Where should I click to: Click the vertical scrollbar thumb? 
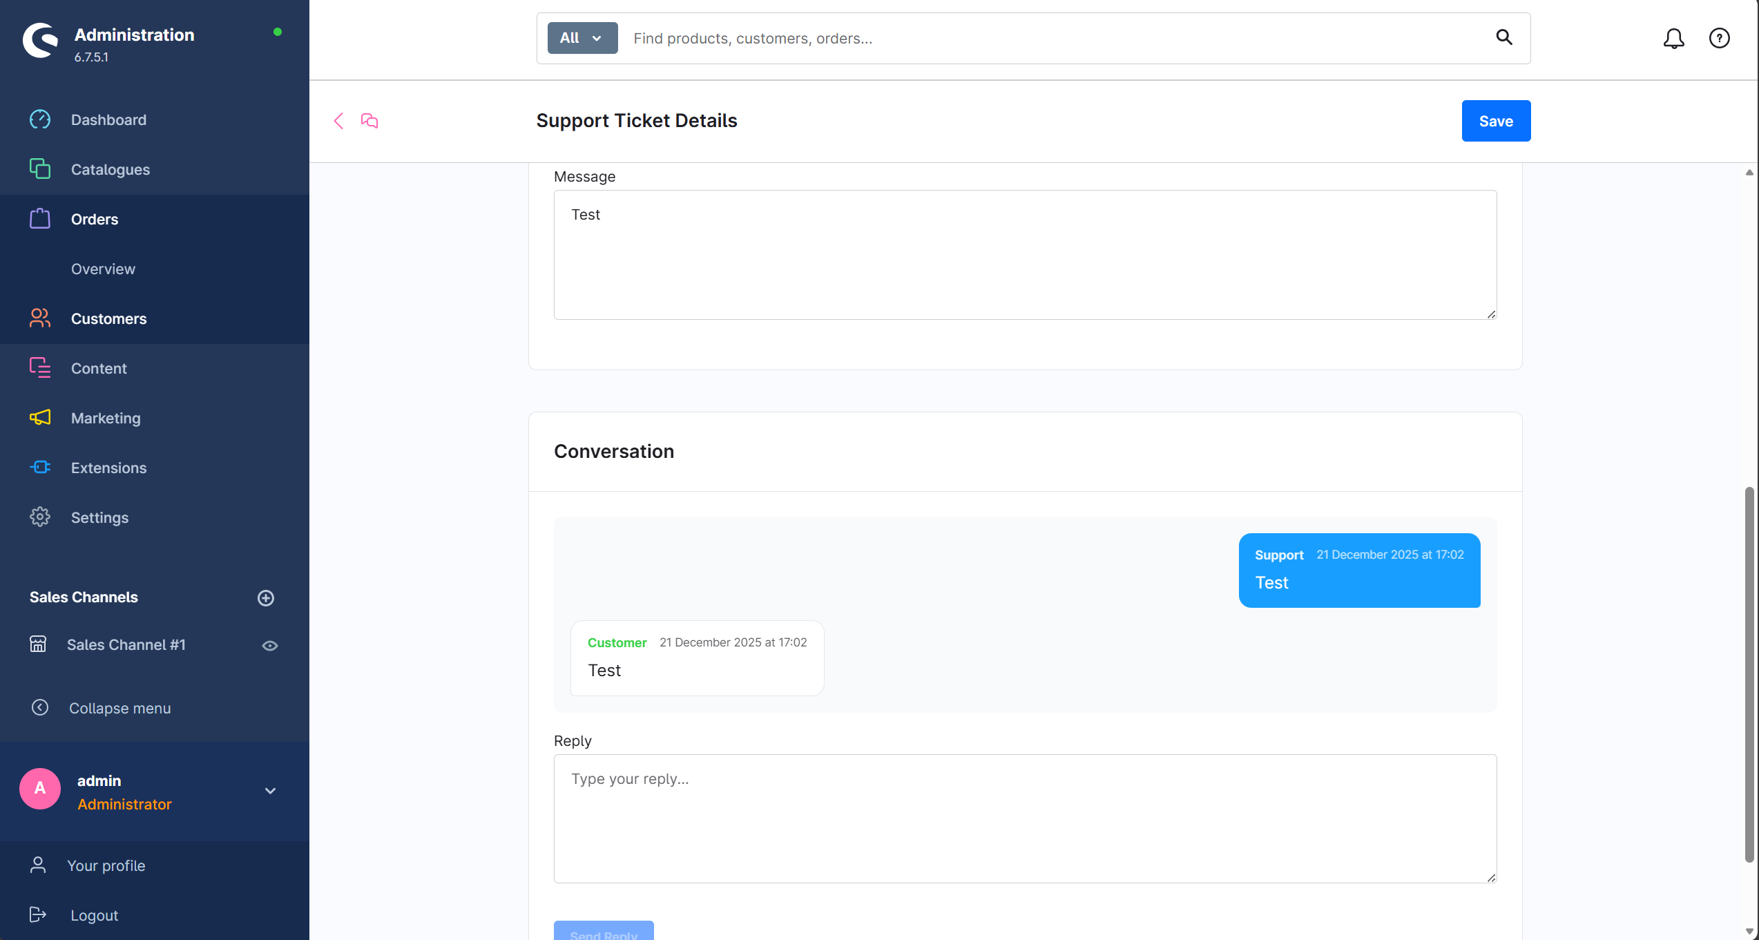pyautogui.click(x=1749, y=675)
